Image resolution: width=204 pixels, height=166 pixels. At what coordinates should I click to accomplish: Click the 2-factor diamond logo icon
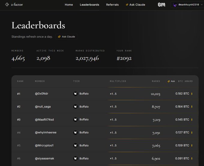[x=7, y=4]
